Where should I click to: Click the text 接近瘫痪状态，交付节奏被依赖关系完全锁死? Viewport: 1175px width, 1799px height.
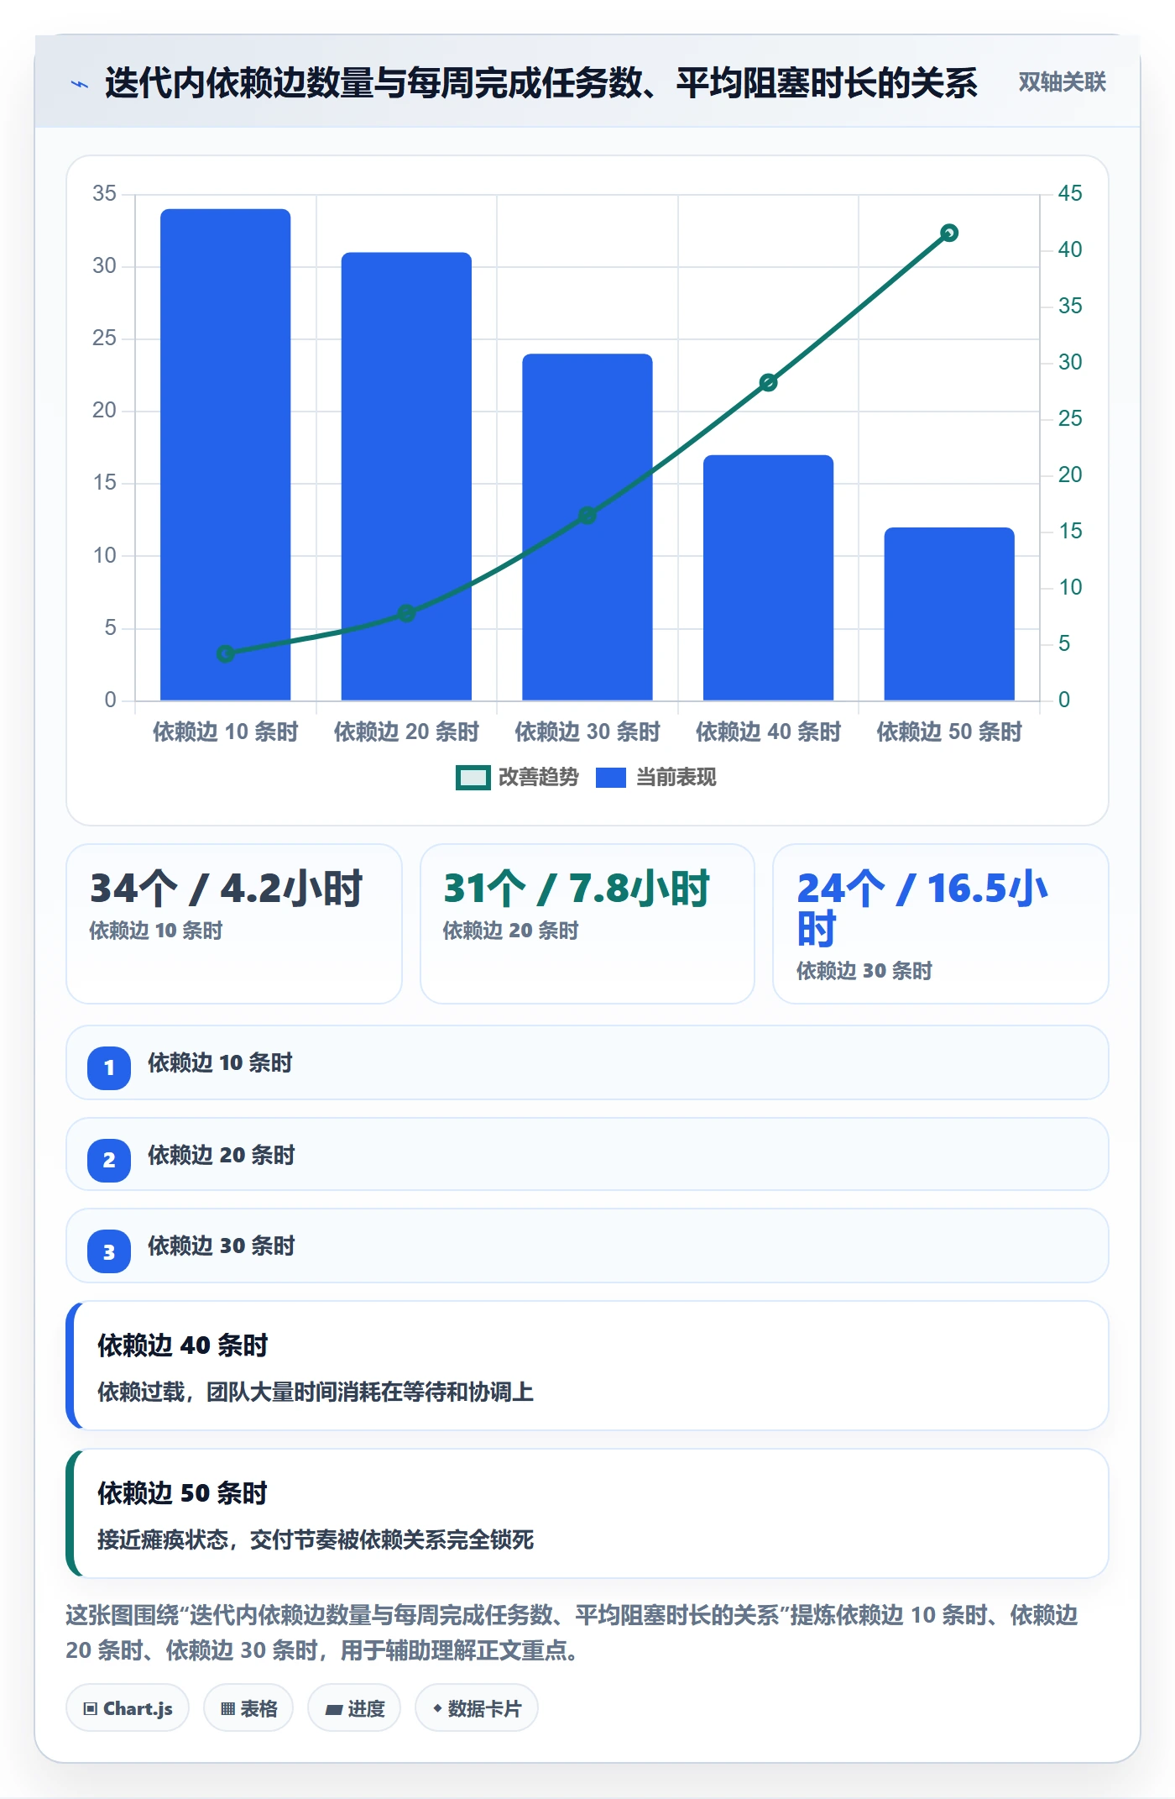coord(316,1540)
